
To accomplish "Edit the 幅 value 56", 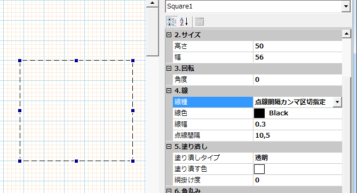I will (297, 57).
